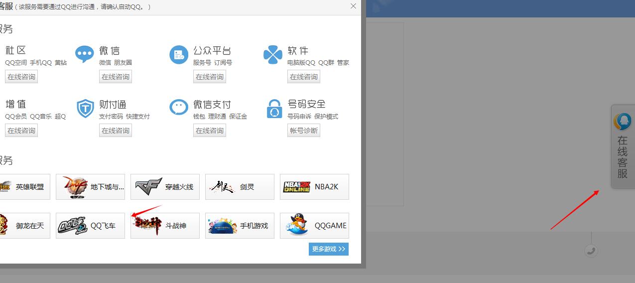Select the 英雄联盟 game tile

pyautogui.click(x=24, y=187)
